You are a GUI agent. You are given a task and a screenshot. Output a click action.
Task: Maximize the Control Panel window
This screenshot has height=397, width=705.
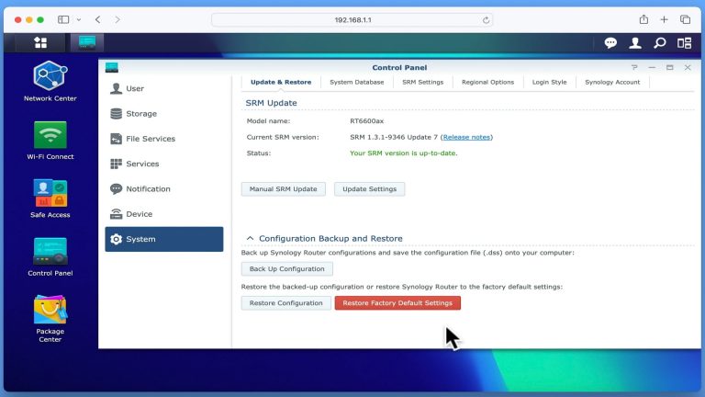click(670, 67)
